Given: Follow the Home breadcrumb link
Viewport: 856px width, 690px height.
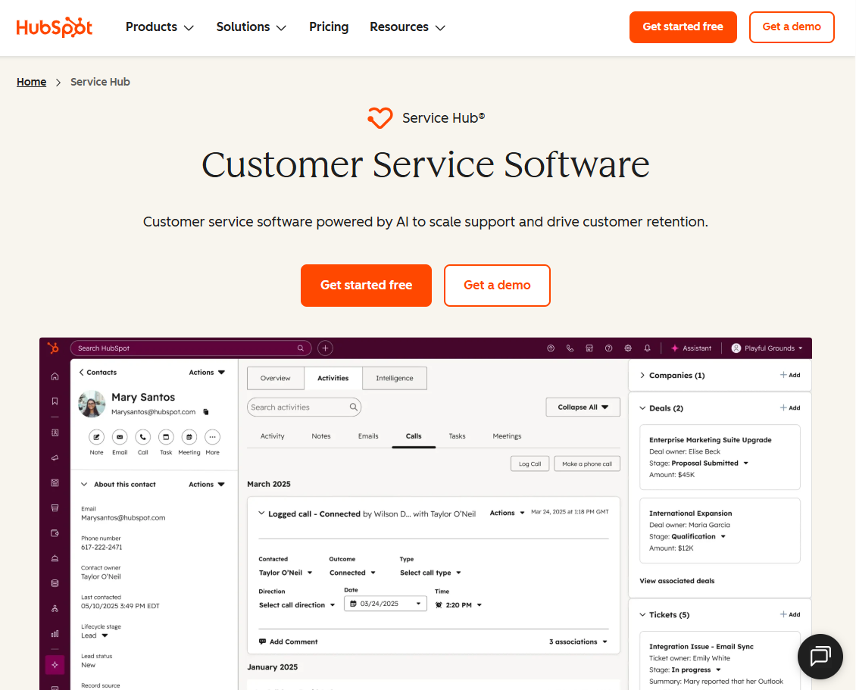Looking at the screenshot, I should tap(32, 82).
